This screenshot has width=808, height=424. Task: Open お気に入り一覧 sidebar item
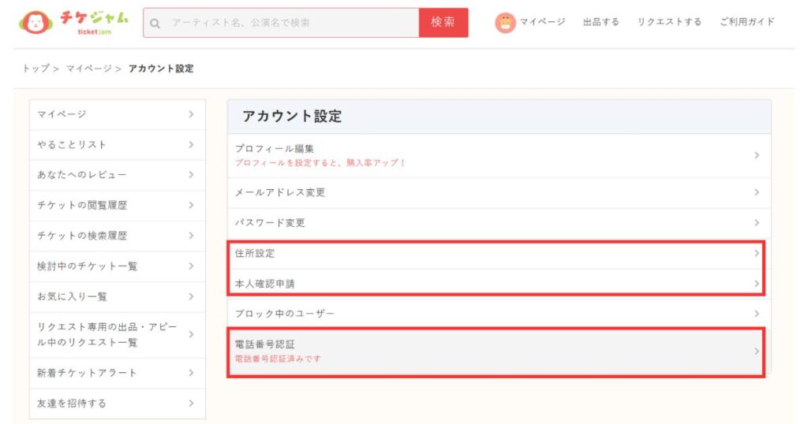(118, 296)
